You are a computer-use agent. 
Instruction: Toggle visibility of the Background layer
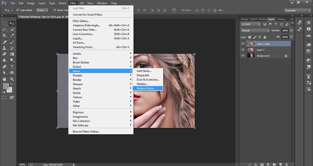(x=243, y=56)
